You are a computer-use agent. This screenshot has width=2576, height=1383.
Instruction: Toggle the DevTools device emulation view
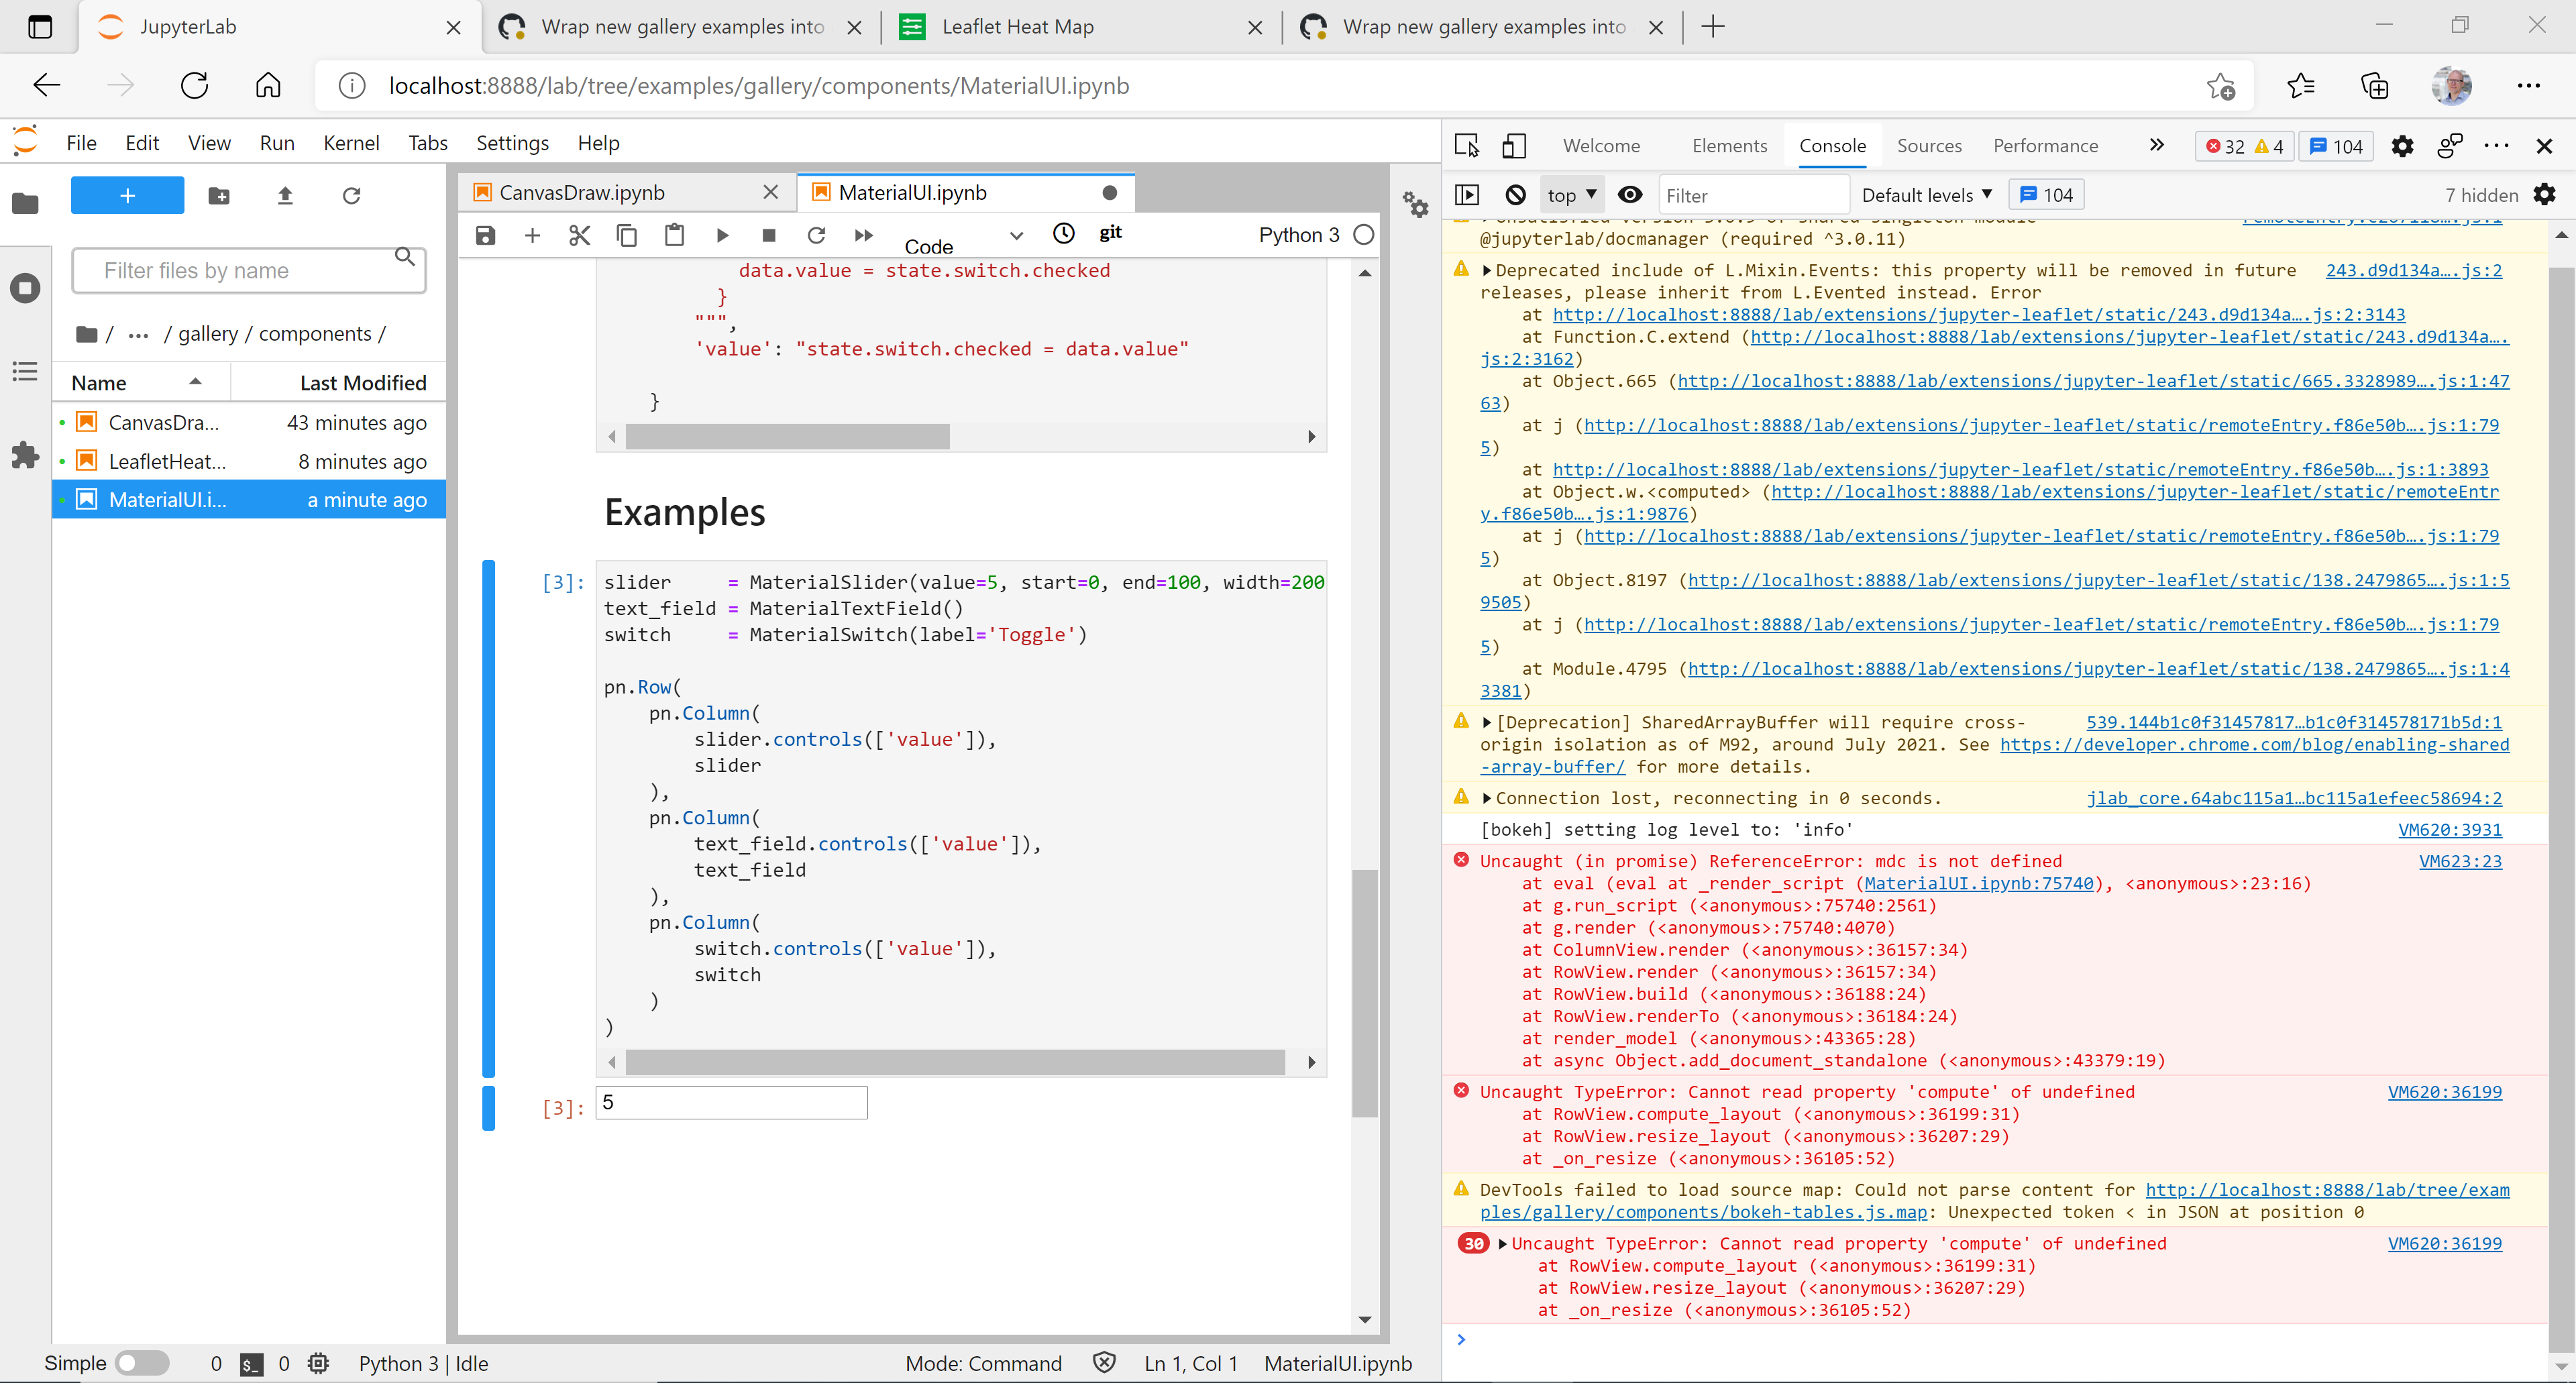(x=1513, y=145)
